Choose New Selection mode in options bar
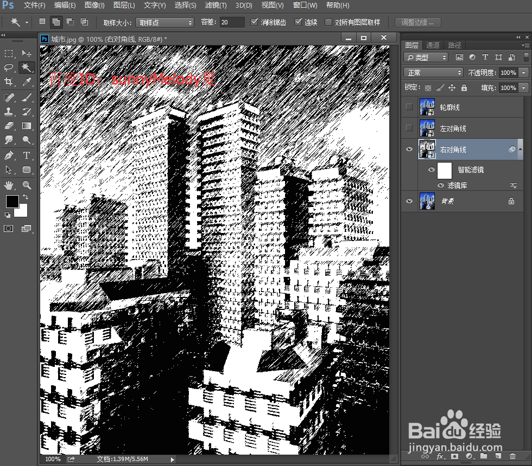The height and width of the screenshot is (466, 532). [42, 22]
